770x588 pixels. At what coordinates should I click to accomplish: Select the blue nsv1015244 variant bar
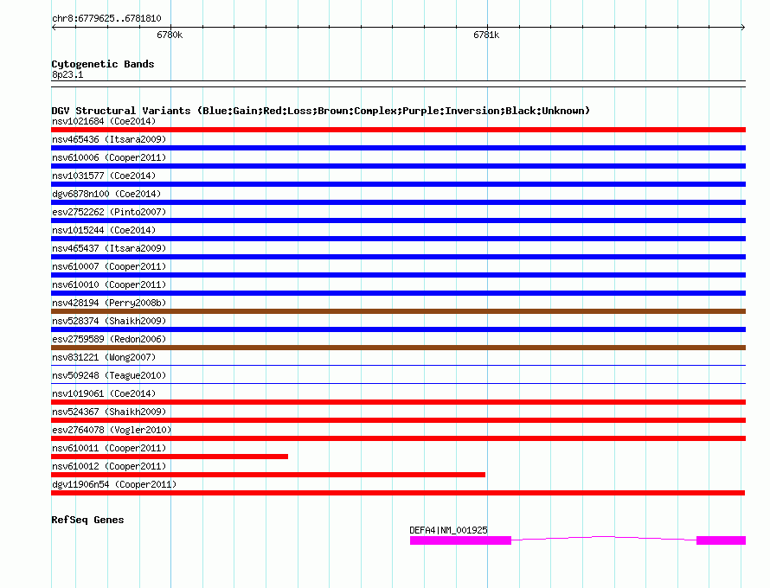click(x=398, y=239)
